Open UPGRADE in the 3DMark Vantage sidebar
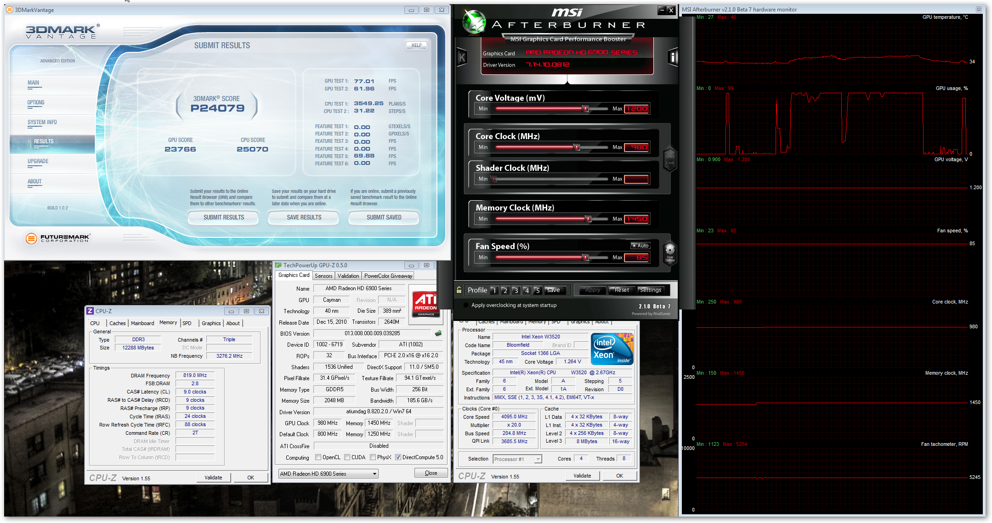 [x=38, y=161]
